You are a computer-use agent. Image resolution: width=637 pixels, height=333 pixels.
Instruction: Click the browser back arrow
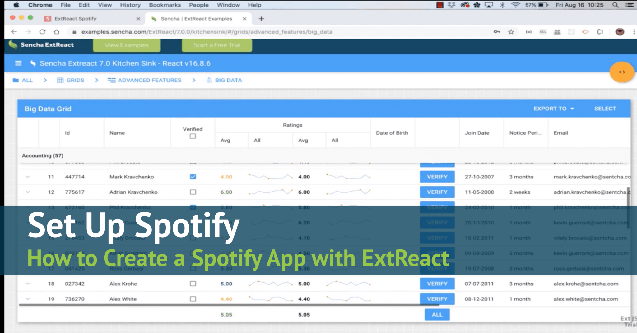[x=14, y=32]
